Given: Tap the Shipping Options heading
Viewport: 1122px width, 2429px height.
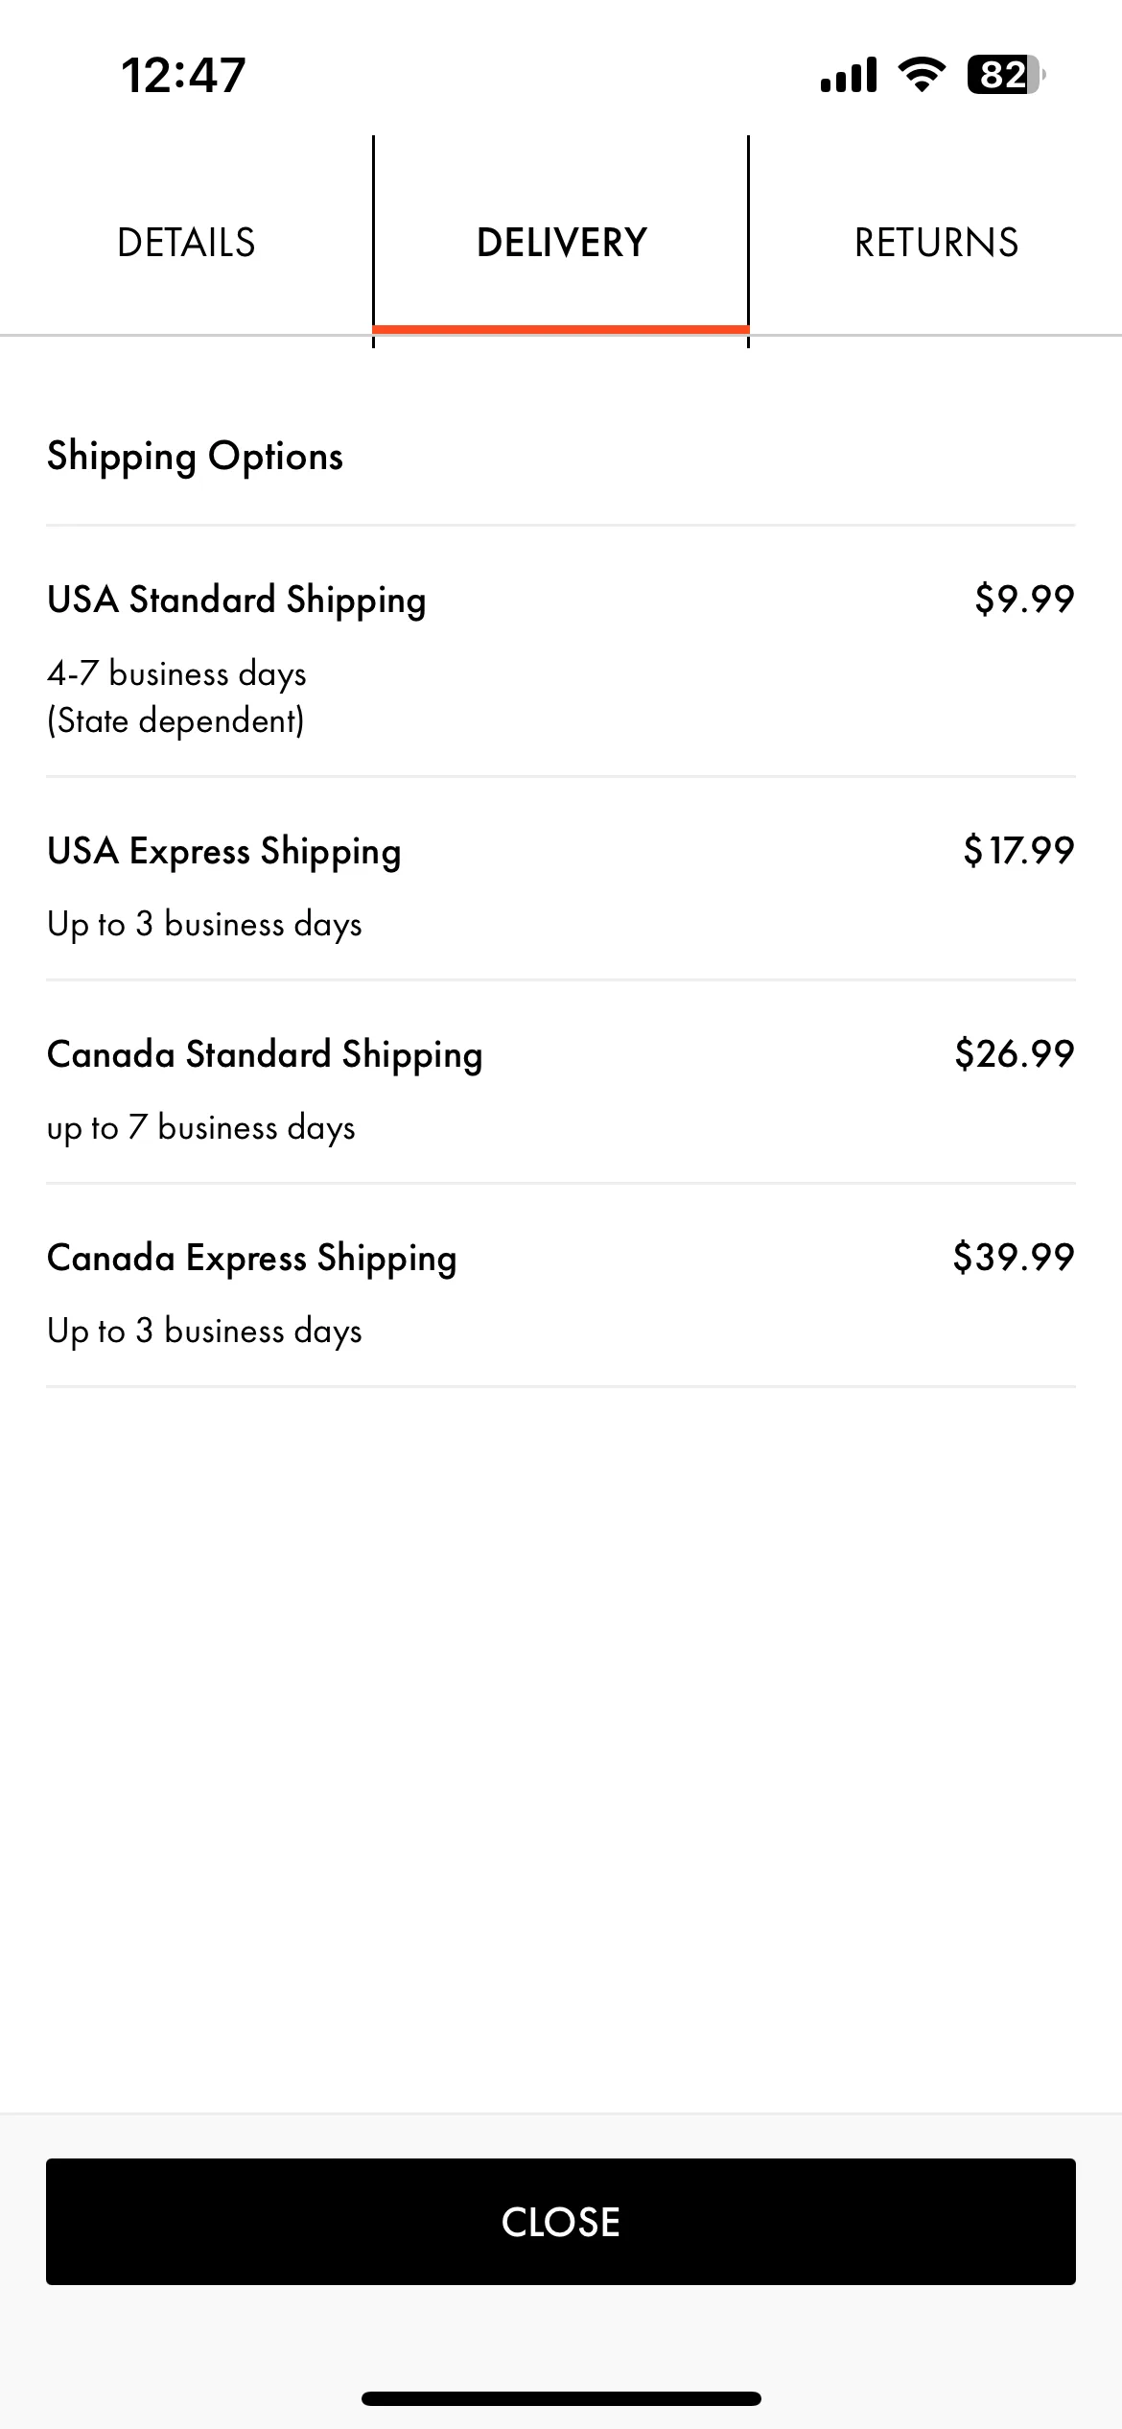Looking at the screenshot, I should tap(195, 457).
